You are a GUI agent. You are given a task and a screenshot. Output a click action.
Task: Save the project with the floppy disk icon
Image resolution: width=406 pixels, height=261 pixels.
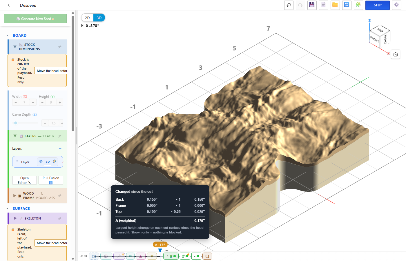coord(312,5)
